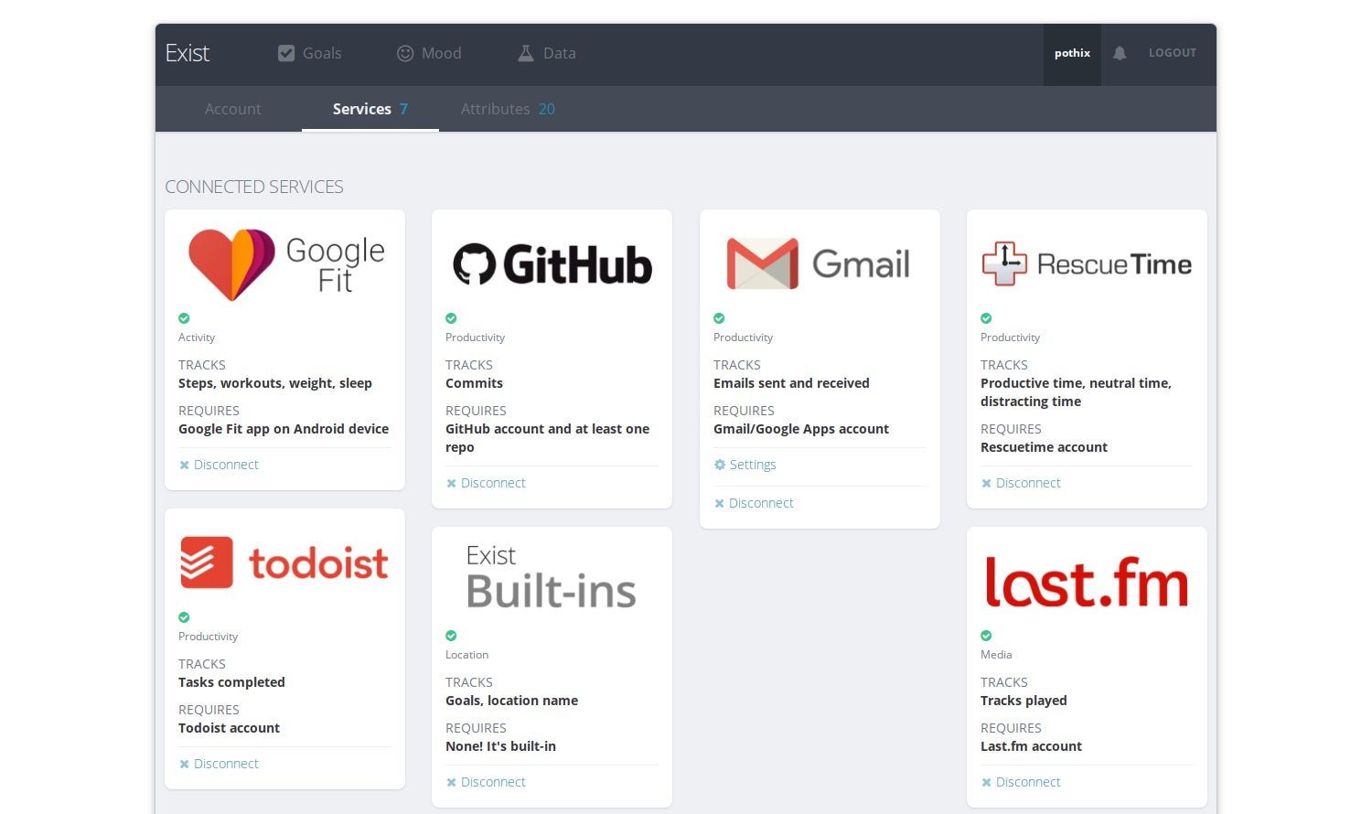
Task: Click todoist green connected checkmark
Action: pyautogui.click(x=184, y=617)
